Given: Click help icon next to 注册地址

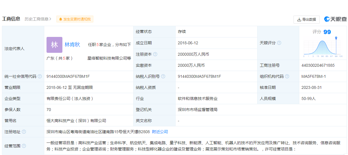Looking at the screenshot, I should [x=24, y=132].
